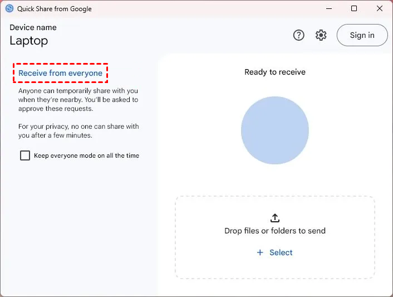393x297 pixels.
Task: Click the 'Ready to receive' heading
Action: pos(275,72)
